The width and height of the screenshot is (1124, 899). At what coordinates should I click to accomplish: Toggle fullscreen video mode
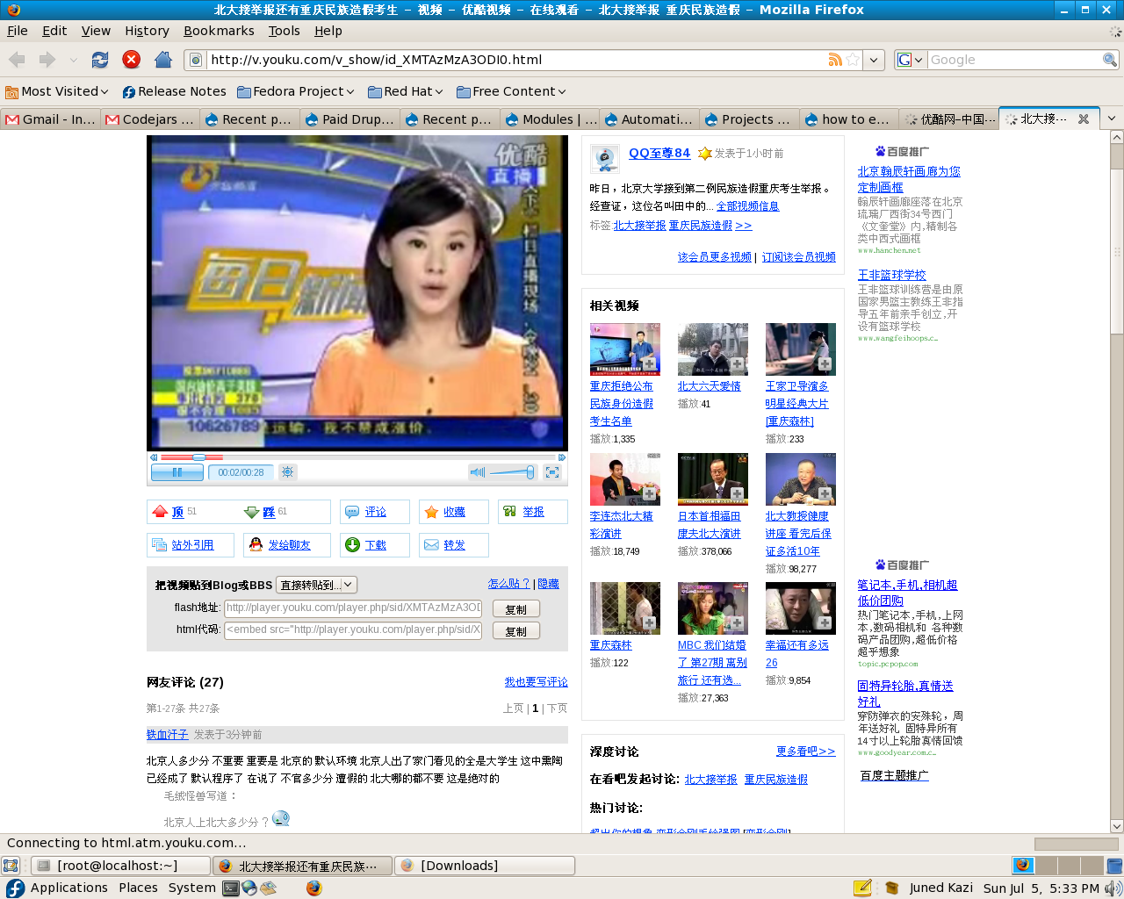click(552, 472)
